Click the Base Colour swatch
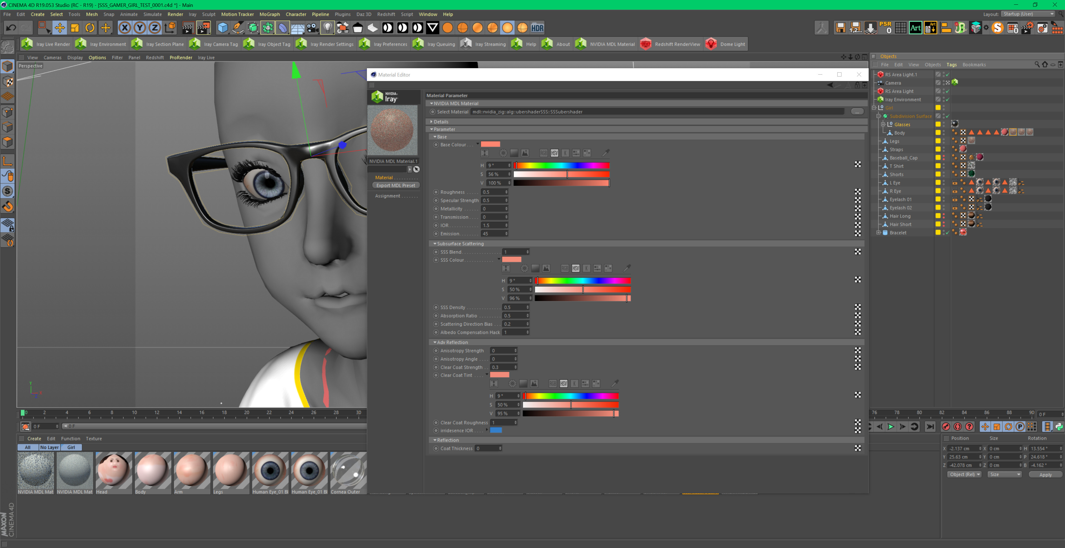This screenshot has height=548, width=1065. pyautogui.click(x=490, y=144)
